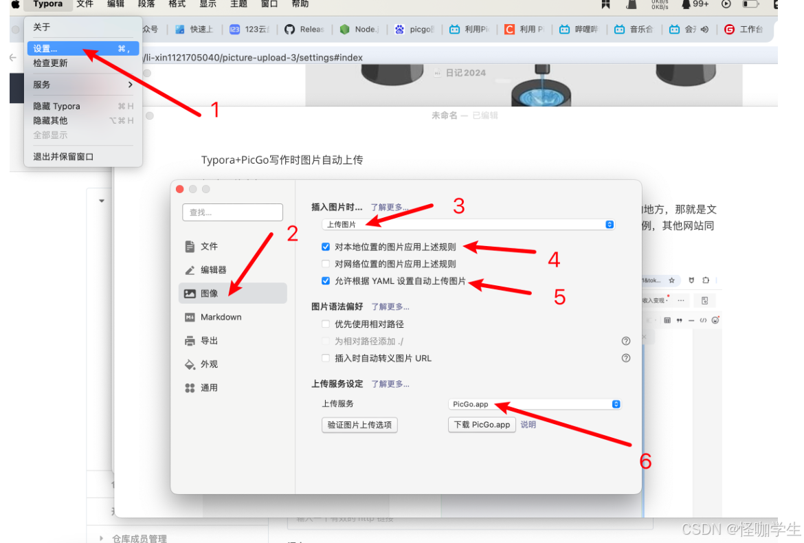Open the Node. bookmark in browser tabs

[x=359, y=30]
